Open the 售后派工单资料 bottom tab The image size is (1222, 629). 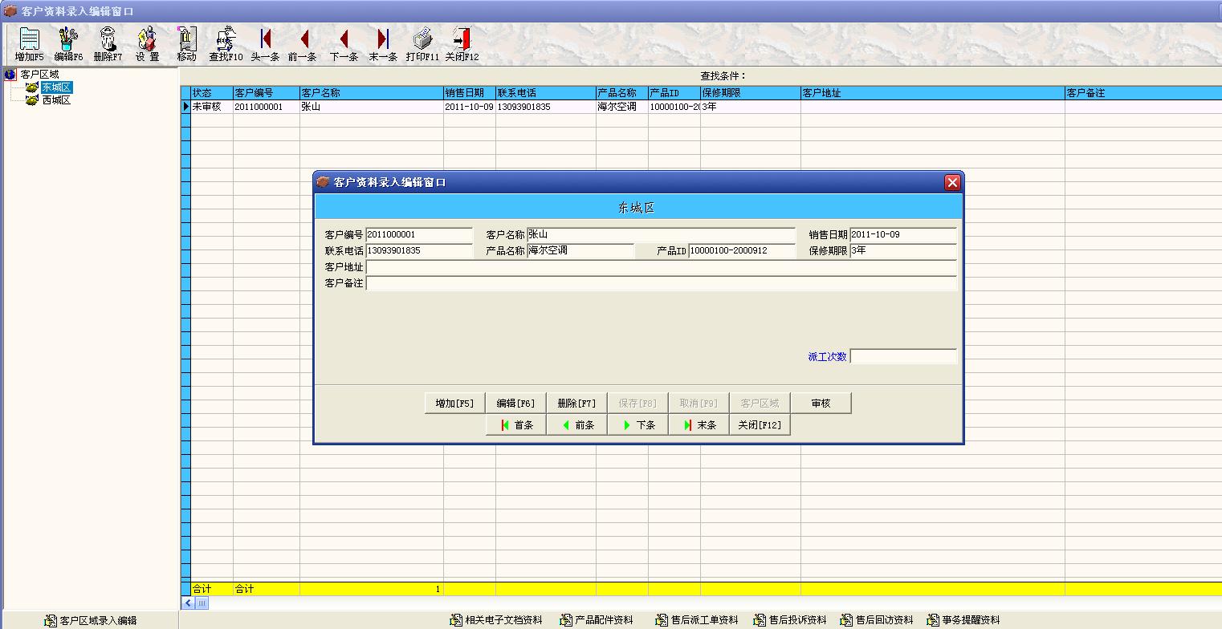pyautogui.click(x=696, y=620)
